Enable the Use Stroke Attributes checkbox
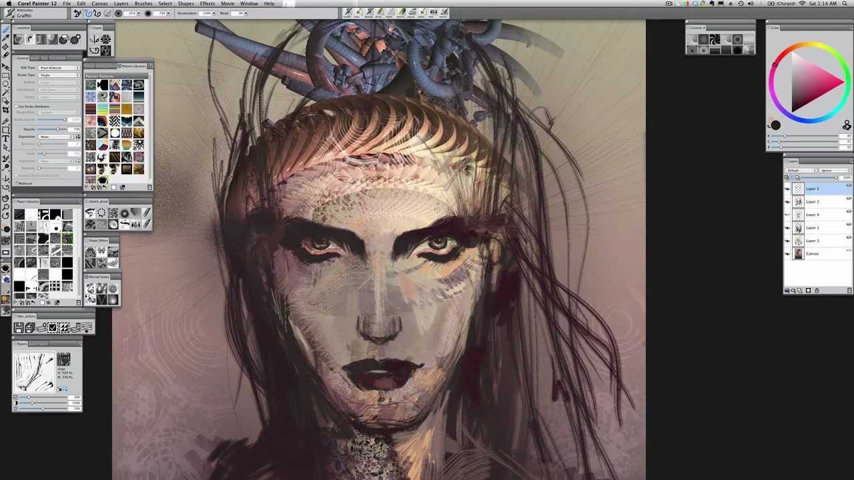Image resolution: width=854 pixels, height=480 pixels. [x=16, y=106]
